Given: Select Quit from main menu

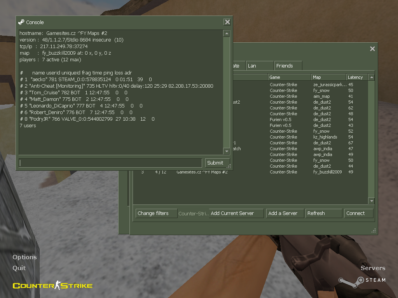Looking at the screenshot, I should point(19,268).
